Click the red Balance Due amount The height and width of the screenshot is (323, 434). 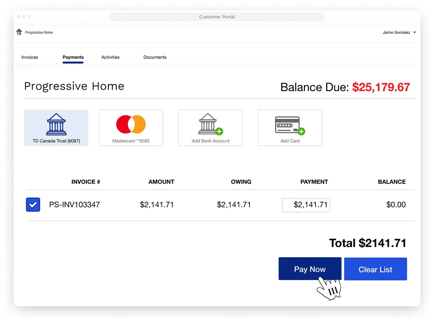[381, 87]
